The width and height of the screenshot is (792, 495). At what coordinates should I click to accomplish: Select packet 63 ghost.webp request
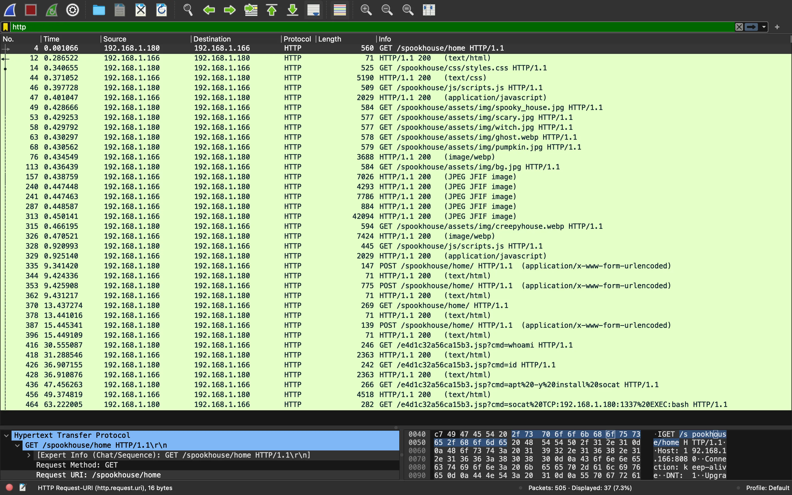tap(396, 137)
